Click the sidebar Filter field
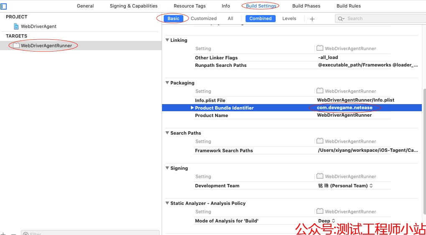Image resolution: width=426 pixels, height=235 pixels. (90, 233)
